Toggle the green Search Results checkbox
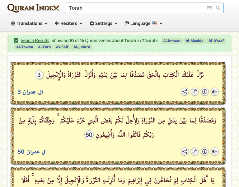Screen dimensions: 239x187 point(16,41)
